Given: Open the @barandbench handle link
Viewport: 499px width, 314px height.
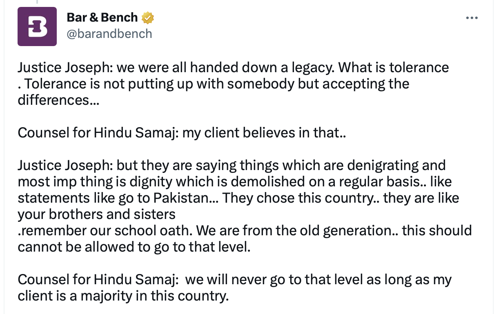Looking at the screenshot, I should click(x=109, y=33).
